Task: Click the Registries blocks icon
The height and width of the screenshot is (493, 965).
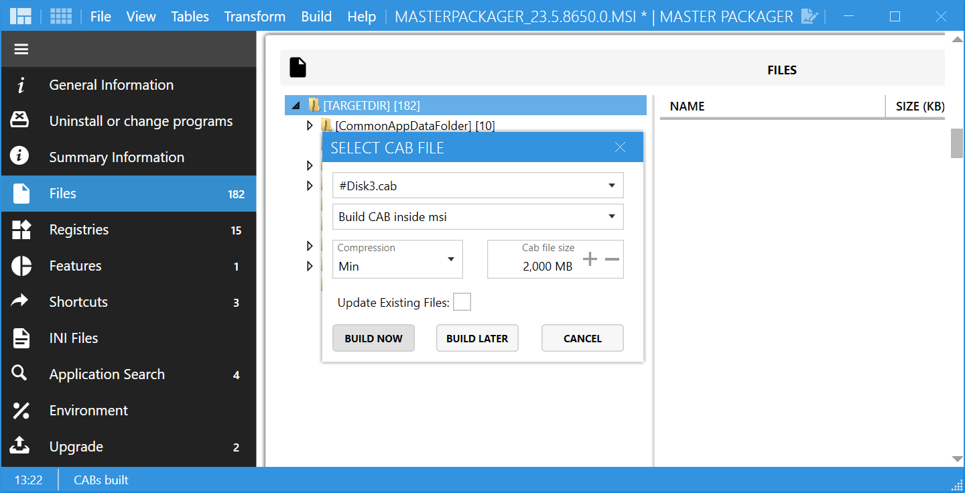Action: (x=21, y=230)
